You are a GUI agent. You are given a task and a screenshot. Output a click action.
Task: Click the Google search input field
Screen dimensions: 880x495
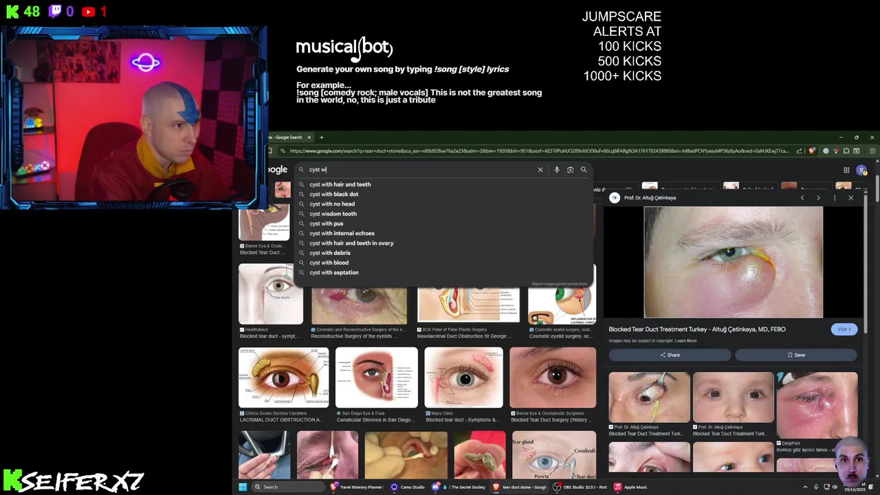pos(419,170)
